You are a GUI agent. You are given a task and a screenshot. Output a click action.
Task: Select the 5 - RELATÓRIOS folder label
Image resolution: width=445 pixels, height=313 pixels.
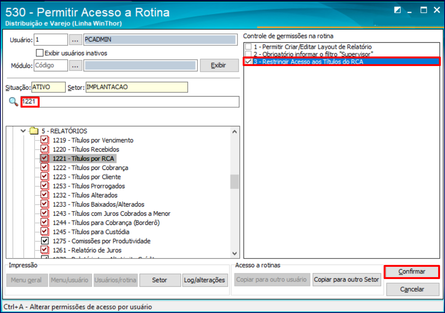pyautogui.click(x=64, y=131)
